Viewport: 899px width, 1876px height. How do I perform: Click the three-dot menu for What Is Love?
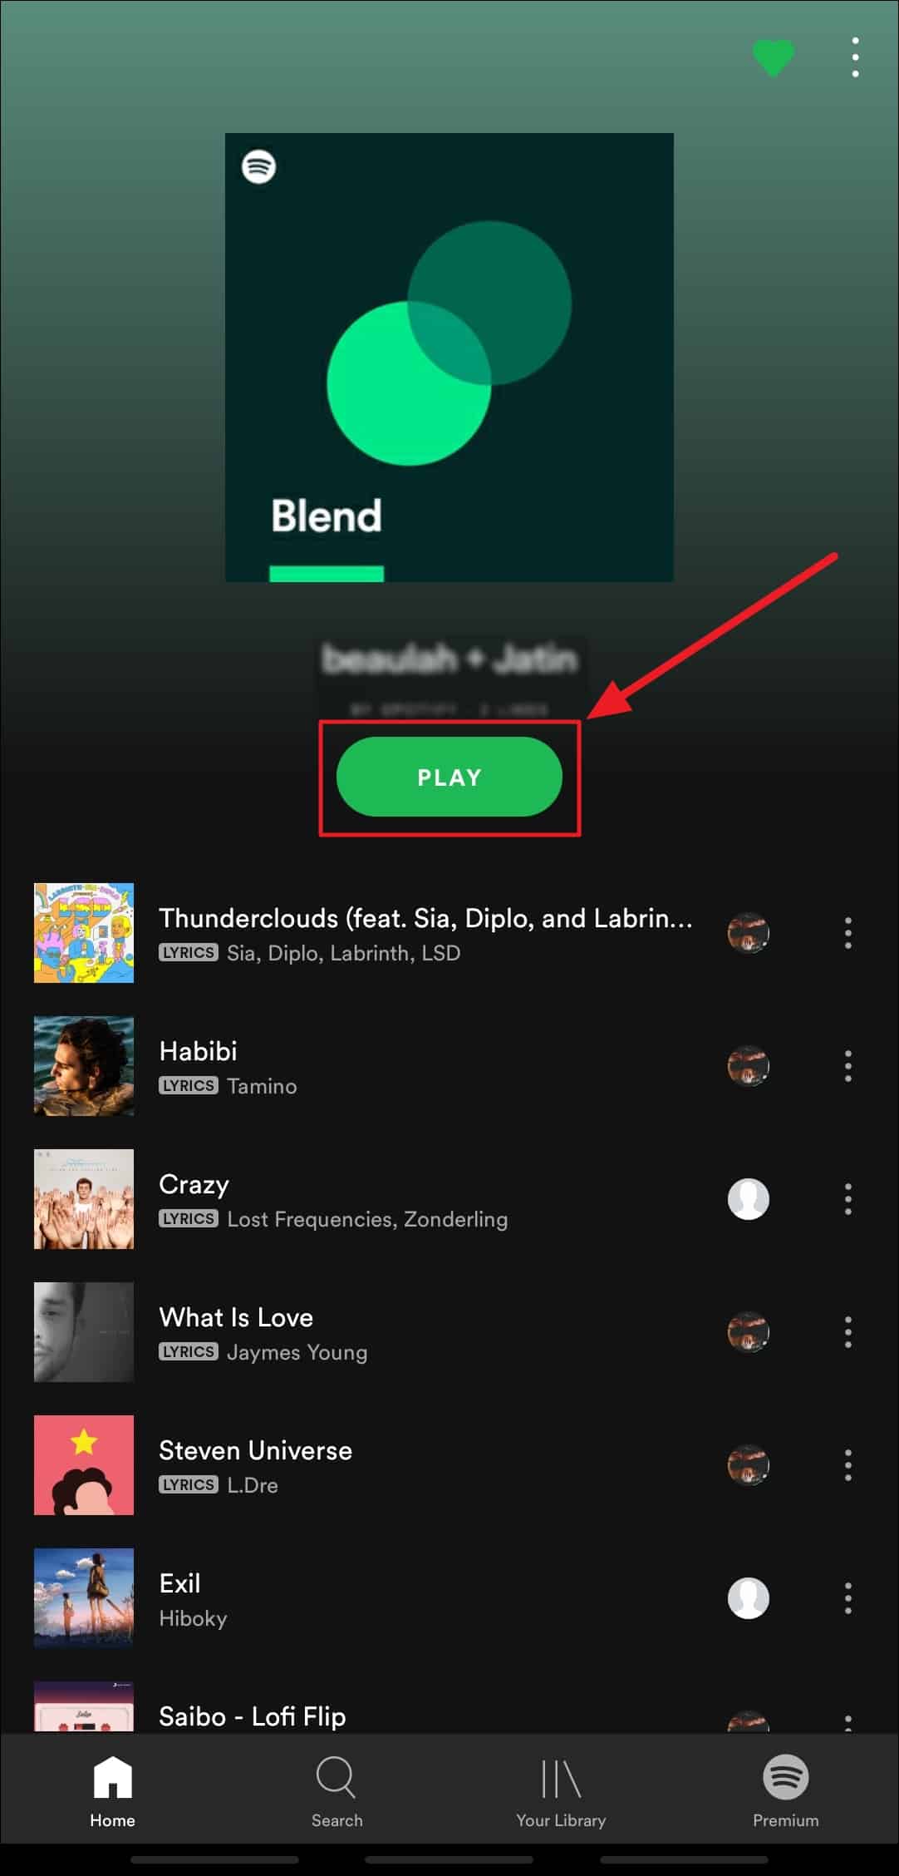tap(847, 1332)
